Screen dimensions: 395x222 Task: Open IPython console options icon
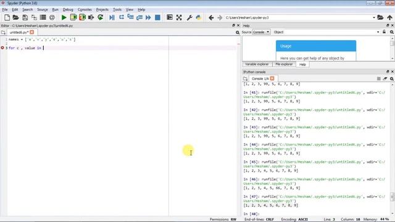pos(392,79)
